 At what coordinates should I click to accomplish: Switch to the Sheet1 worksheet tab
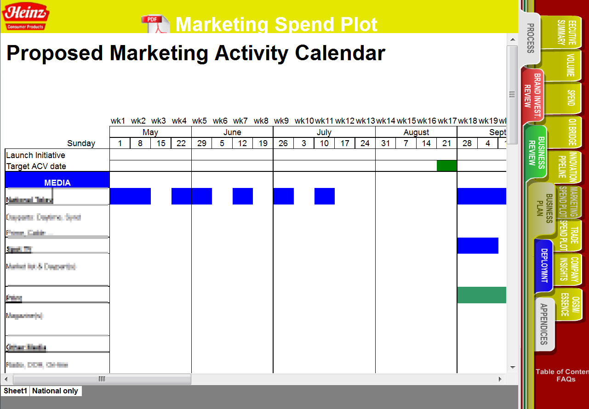click(x=15, y=391)
